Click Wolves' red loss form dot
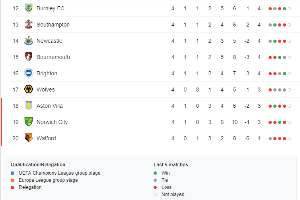 pos(270,90)
